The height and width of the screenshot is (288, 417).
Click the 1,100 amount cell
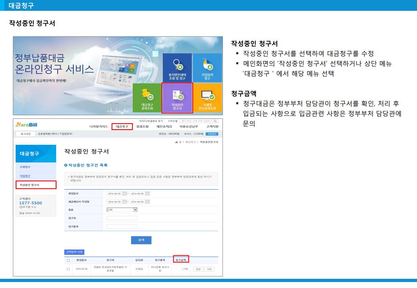[185, 269]
